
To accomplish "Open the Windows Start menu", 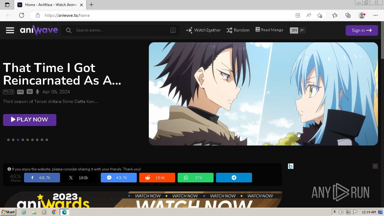I will (8, 212).
